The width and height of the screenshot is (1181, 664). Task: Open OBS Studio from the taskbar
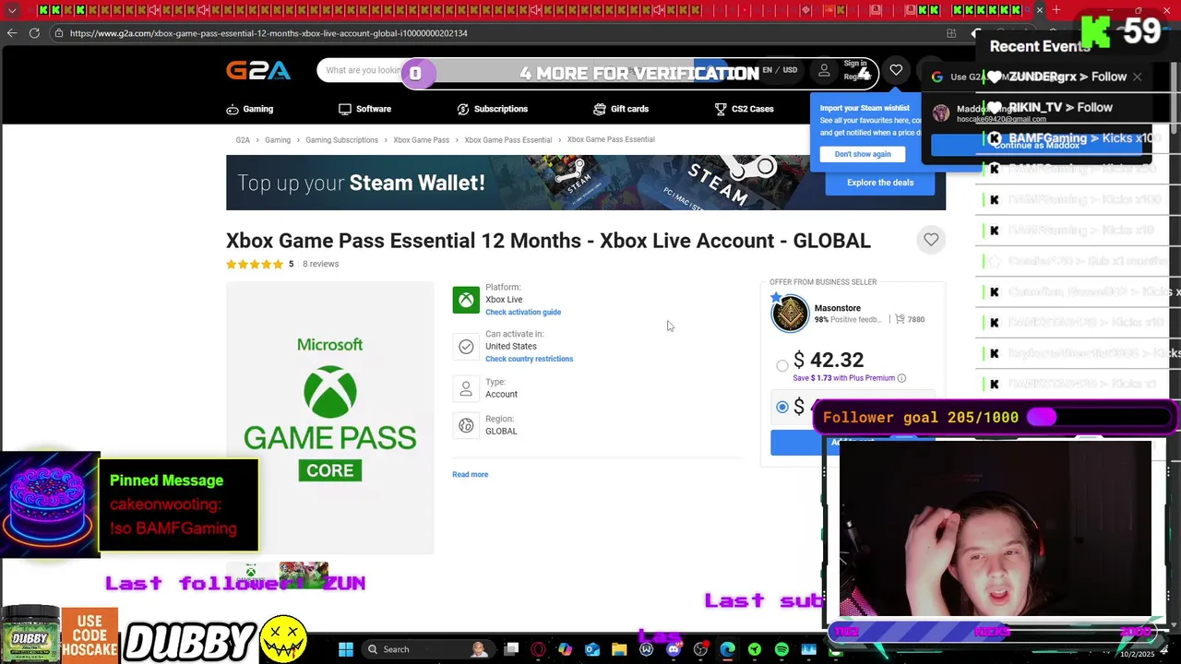coord(700,649)
